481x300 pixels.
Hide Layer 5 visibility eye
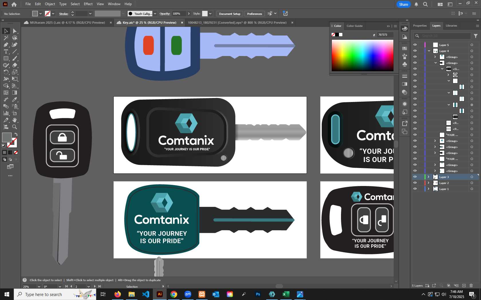415,45
